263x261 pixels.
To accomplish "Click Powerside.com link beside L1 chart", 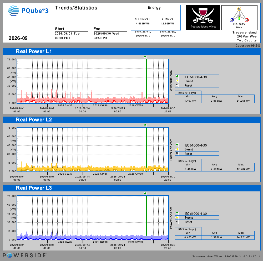I will [x=171, y=81].
